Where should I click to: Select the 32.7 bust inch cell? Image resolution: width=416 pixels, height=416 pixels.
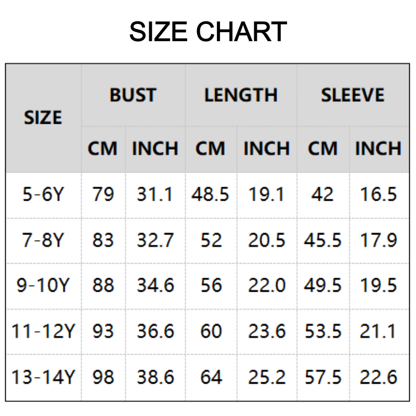(x=155, y=240)
